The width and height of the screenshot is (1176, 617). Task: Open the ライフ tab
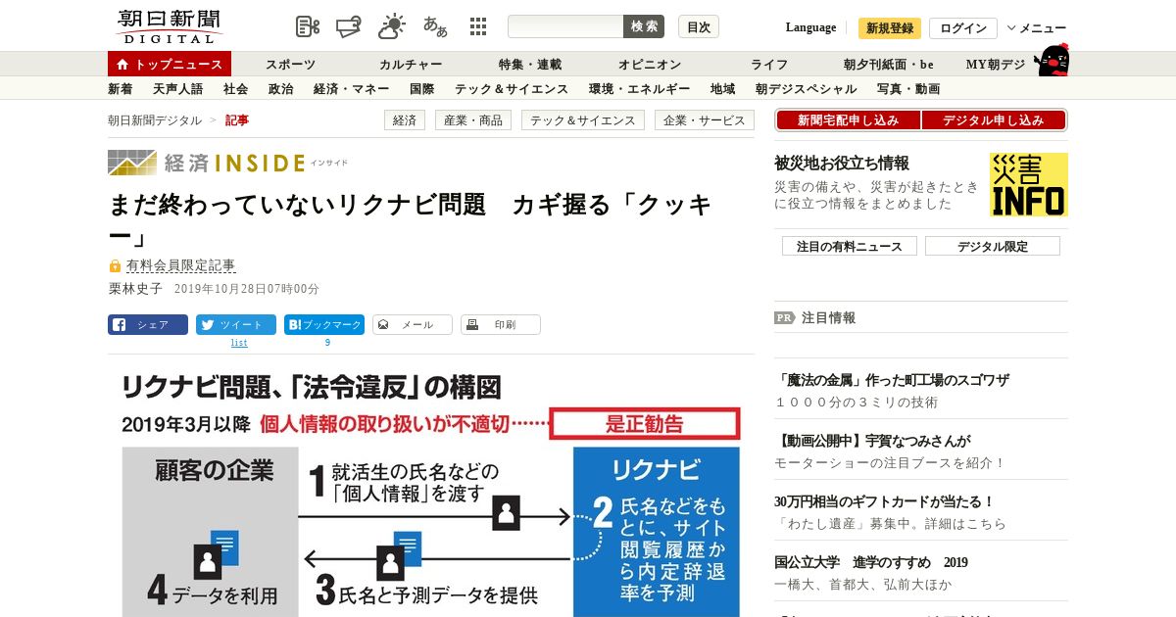(769, 64)
